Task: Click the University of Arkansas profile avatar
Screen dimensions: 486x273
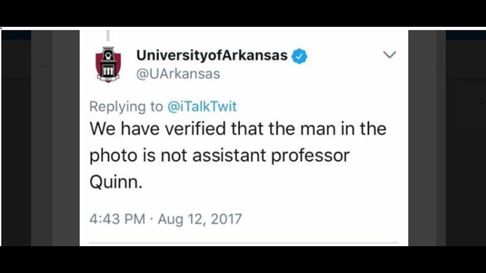Action: pyautogui.click(x=108, y=64)
